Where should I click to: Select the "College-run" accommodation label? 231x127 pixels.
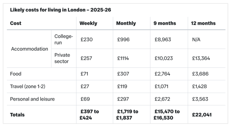[x=63, y=39]
